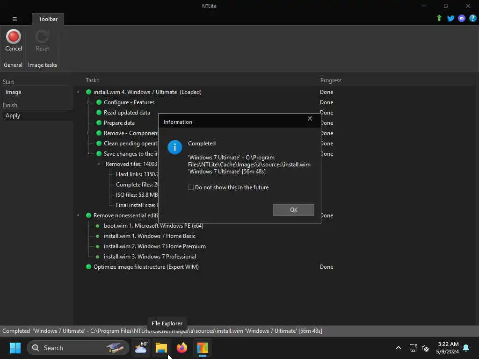
Task: Click green dot of install.wim 4 Windows 7 Ultimate
Action: 88,92
